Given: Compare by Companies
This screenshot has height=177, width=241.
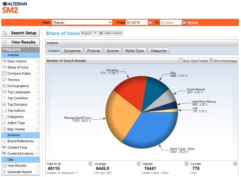Looking at the screenshot, I should click(72, 50).
